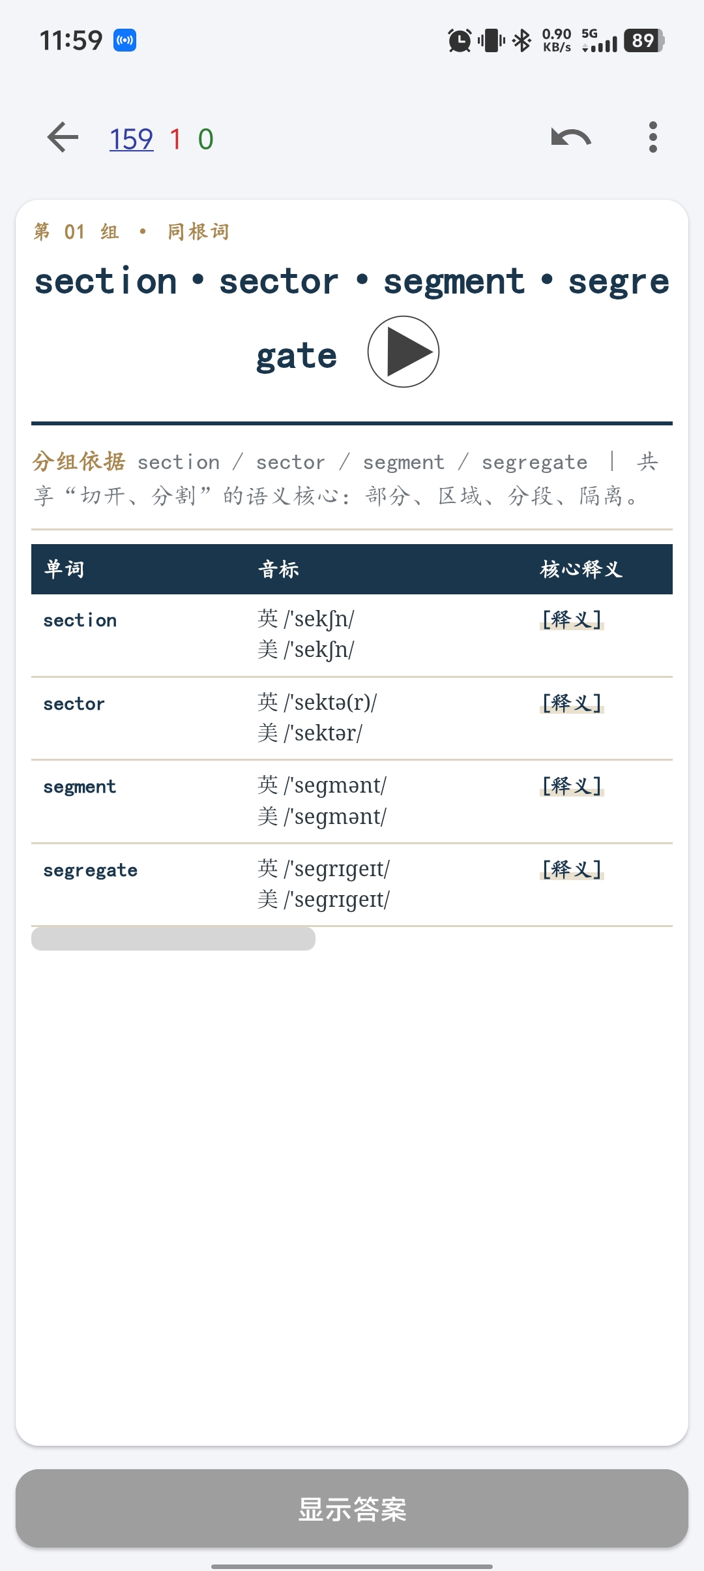Reveal the hidden definition for segregate
The height and width of the screenshot is (1571, 704).
(572, 869)
